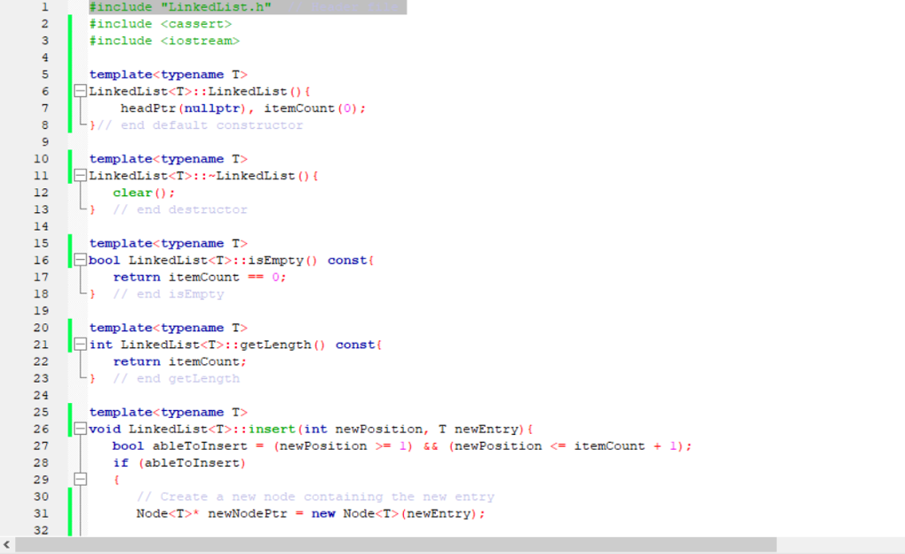Collapse the LinkedList constructor code block
The image size is (905, 554).
tap(80, 90)
